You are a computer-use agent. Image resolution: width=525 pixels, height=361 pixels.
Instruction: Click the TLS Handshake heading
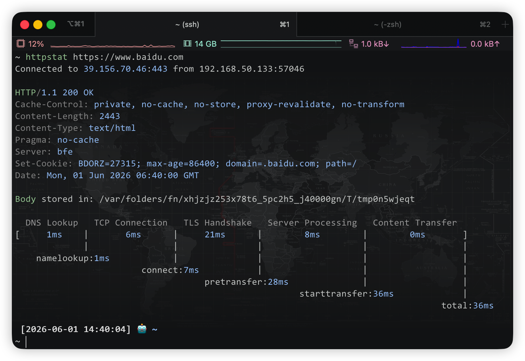217,223
